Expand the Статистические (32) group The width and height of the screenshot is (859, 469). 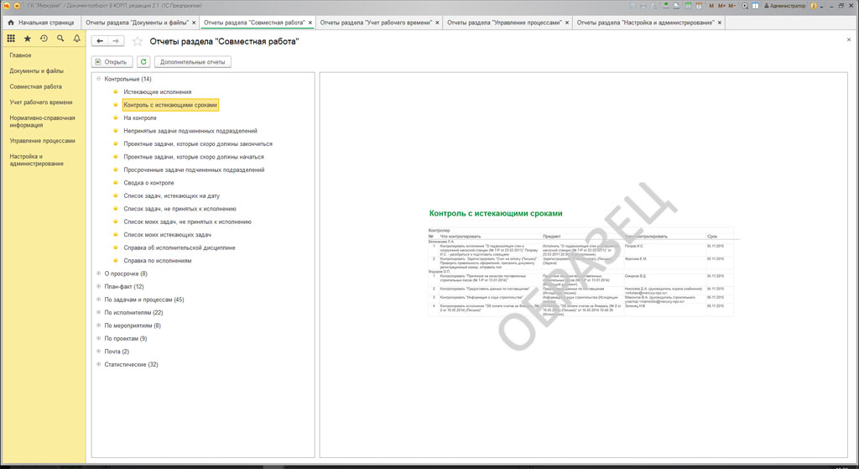(x=98, y=364)
